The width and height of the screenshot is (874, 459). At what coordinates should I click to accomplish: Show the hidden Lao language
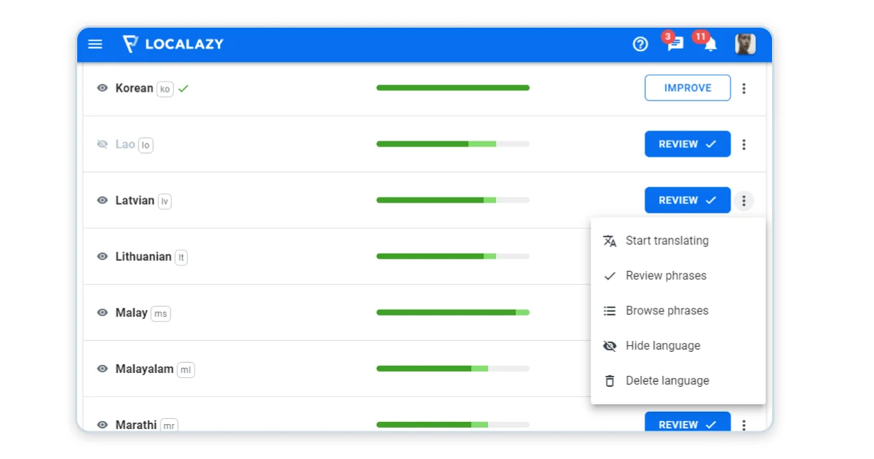point(102,144)
